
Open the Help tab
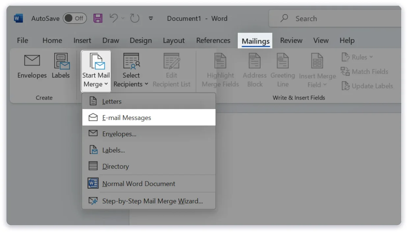coord(347,40)
